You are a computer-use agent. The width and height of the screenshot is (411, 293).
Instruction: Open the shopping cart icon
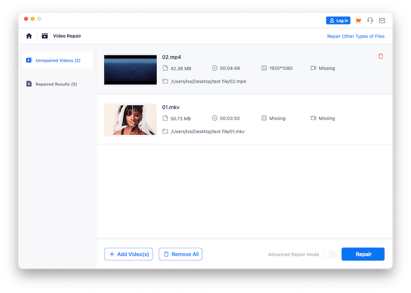(358, 21)
